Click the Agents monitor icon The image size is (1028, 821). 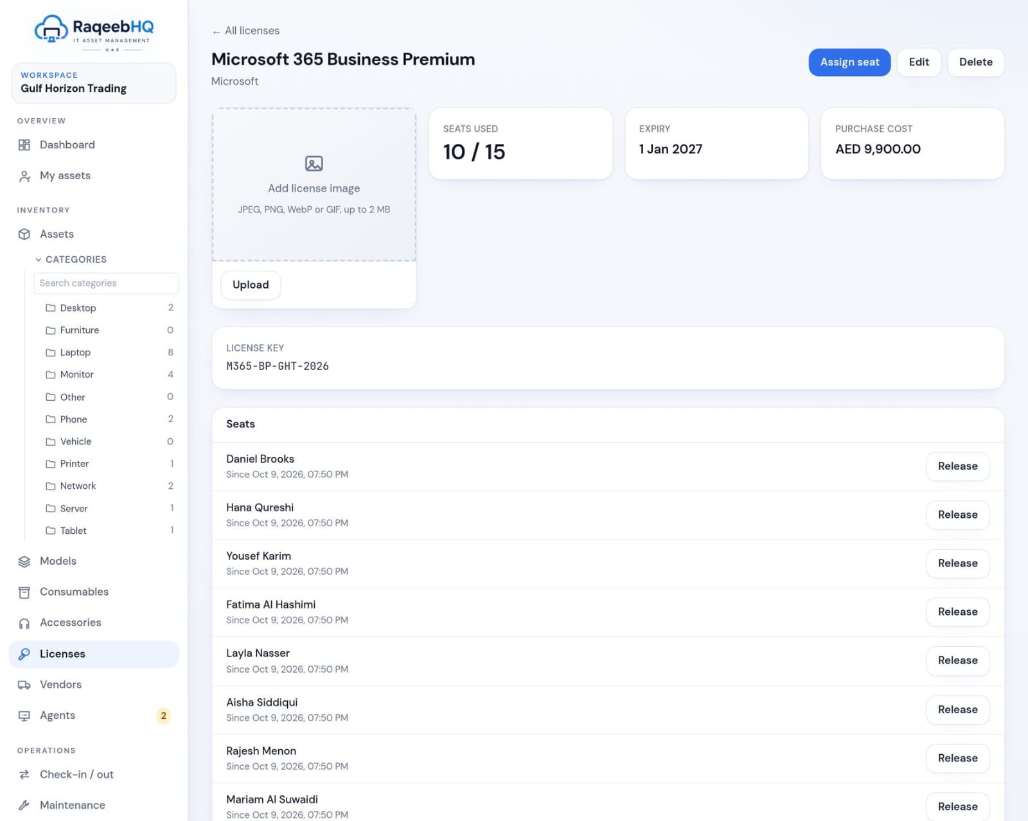click(24, 716)
